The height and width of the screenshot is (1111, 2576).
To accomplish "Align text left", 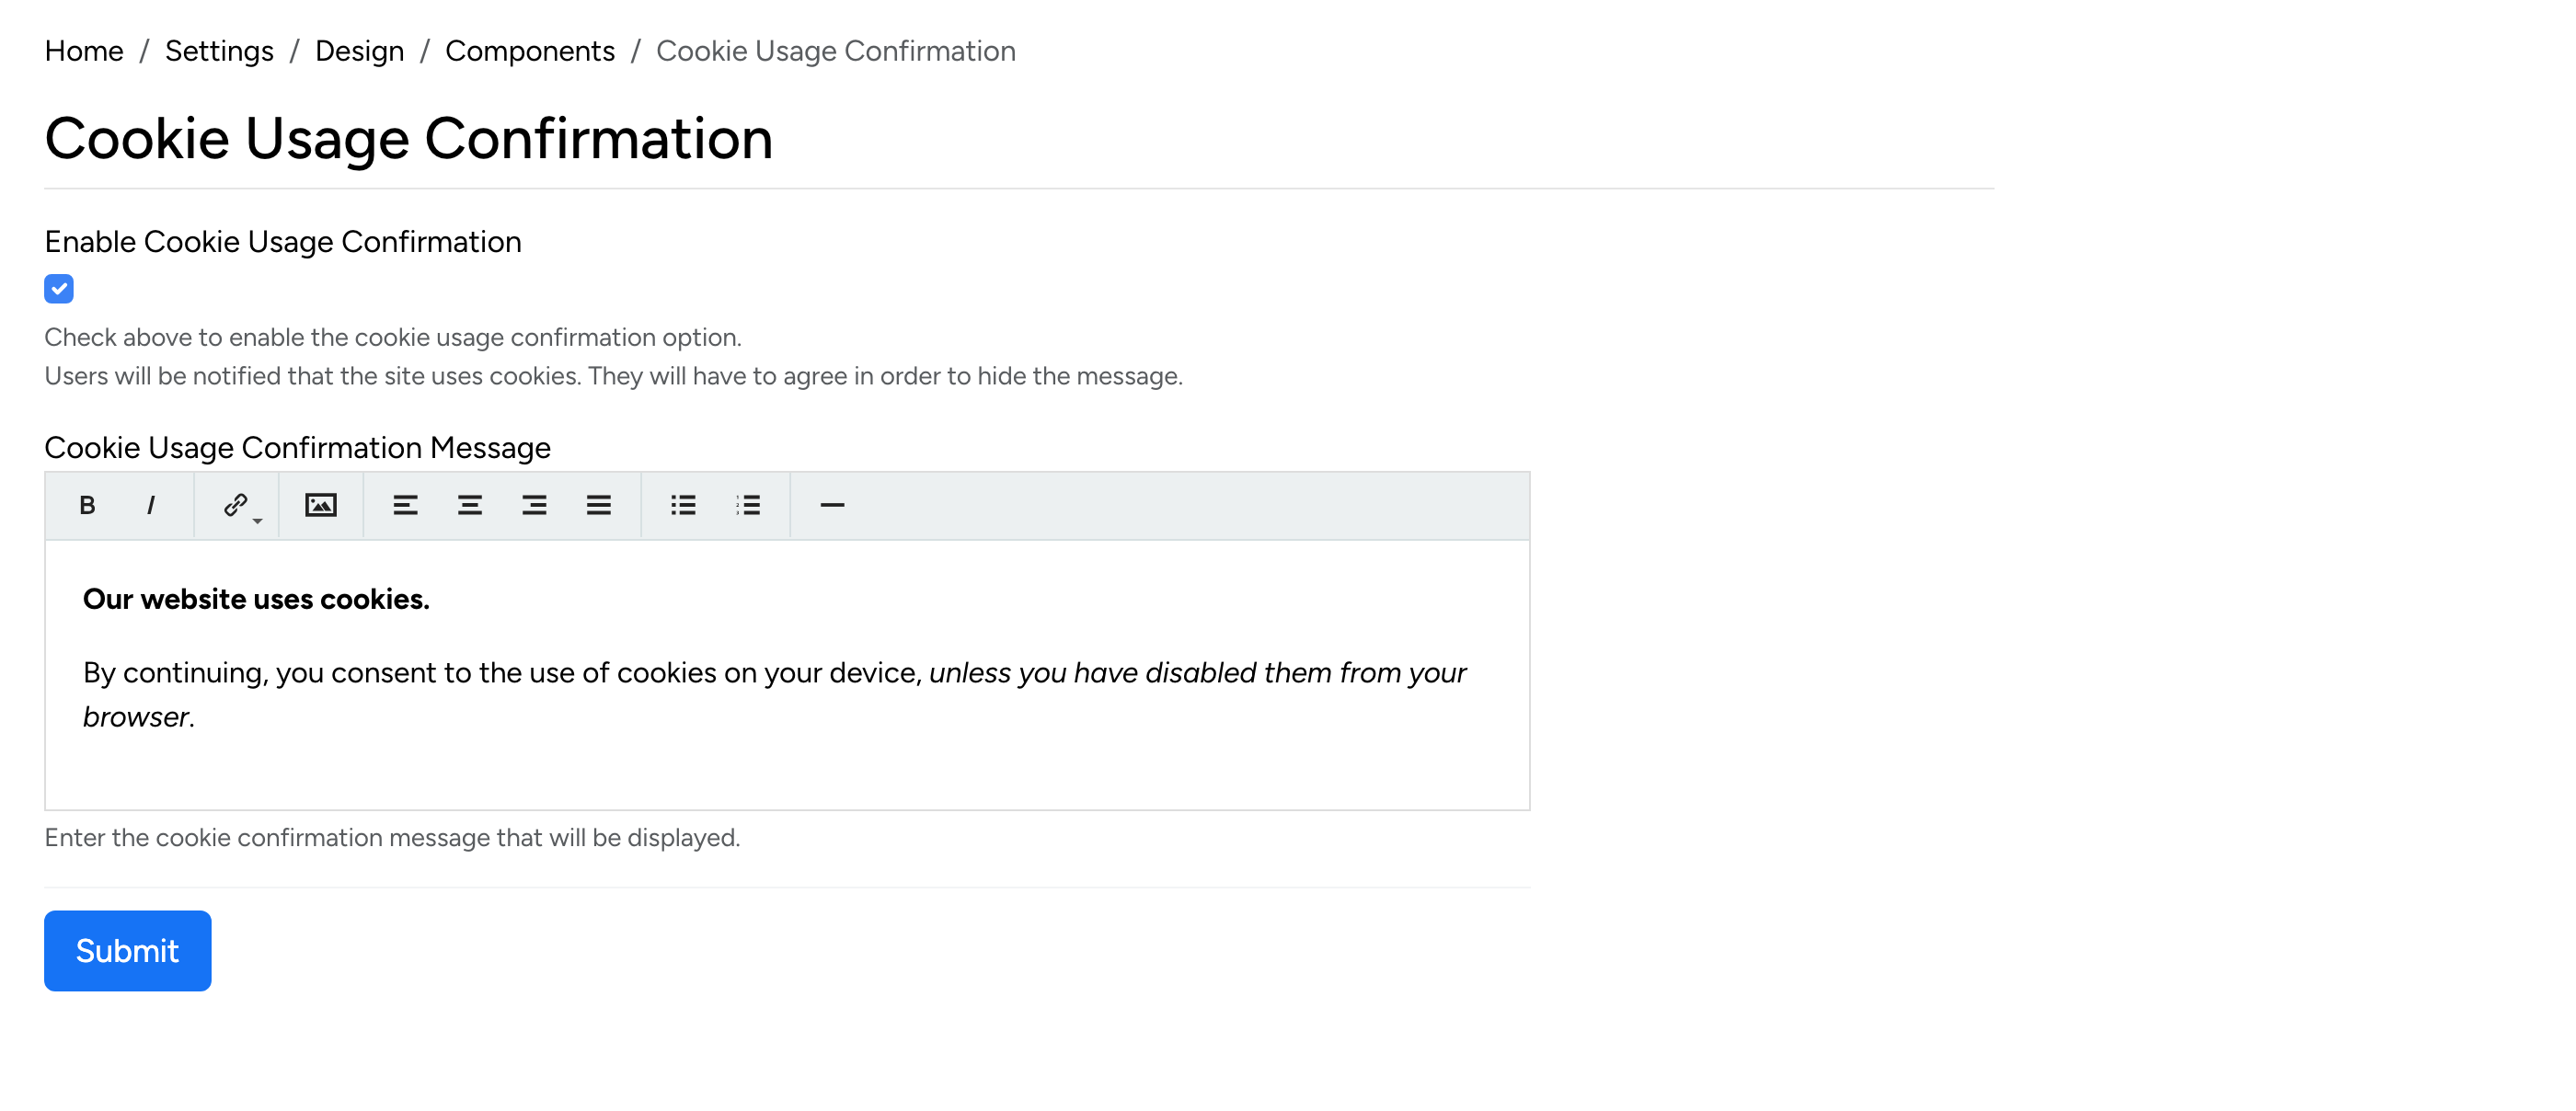I will click(x=405, y=505).
